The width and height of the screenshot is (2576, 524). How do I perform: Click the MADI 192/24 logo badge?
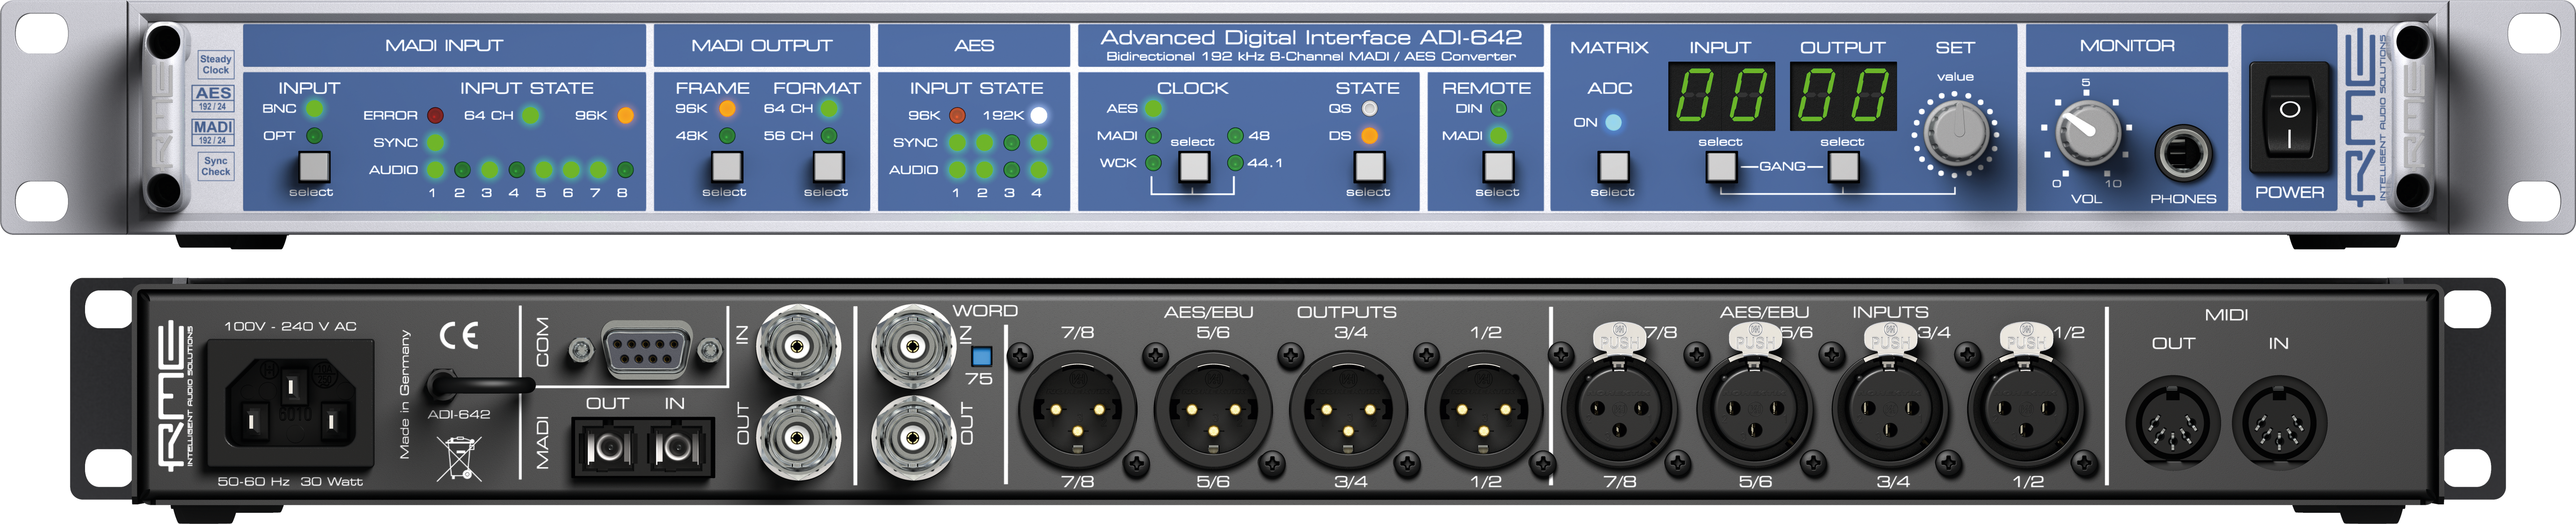click(x=213, y=132)
